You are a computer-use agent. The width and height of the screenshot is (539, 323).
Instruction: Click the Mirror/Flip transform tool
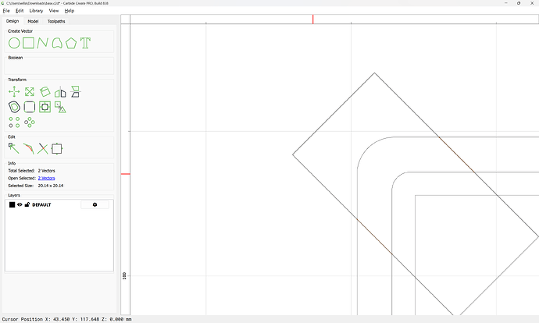click(x=60, y=92)
